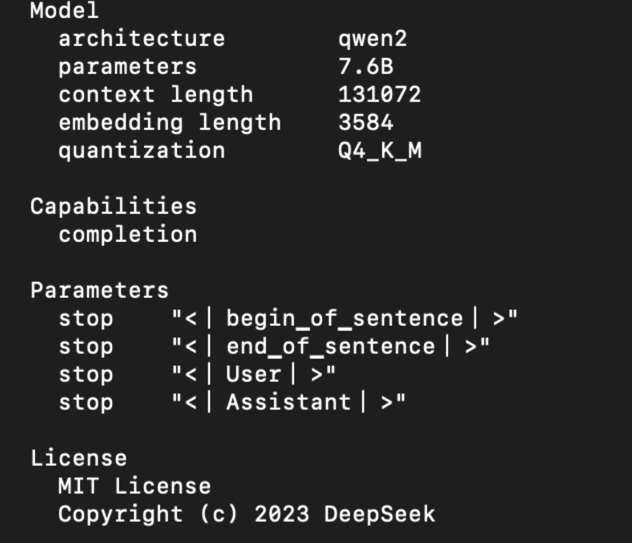Viewport: 632px width, 543px height.
Task: Click the MIT License line
Action: tap(134, 486)
